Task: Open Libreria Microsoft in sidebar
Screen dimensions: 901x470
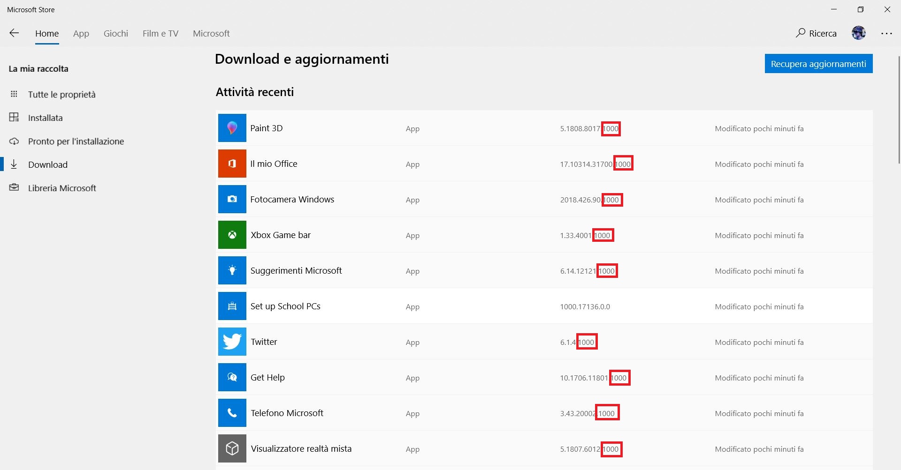Action: coord(62,188)
